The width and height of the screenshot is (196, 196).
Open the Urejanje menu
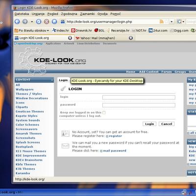click(x=38, y=14)
